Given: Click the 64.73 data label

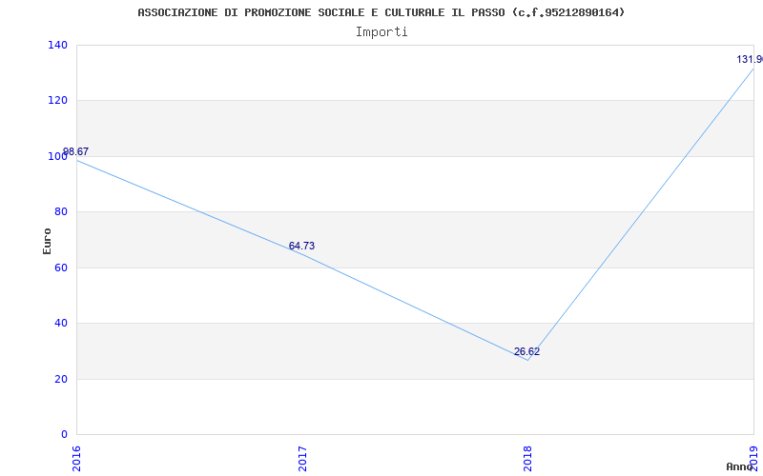Looking at the screenshot, I should click(x=301, y=247).
